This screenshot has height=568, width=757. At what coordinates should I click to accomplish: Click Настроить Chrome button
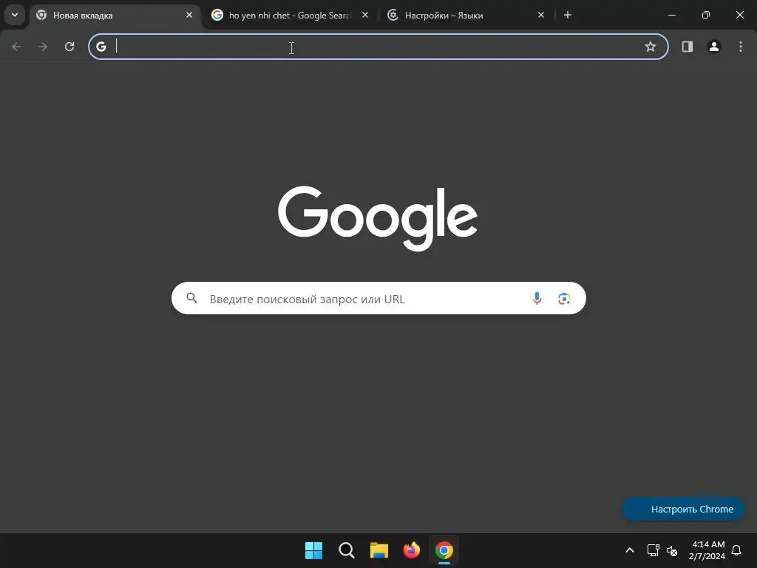click(684, 509)
